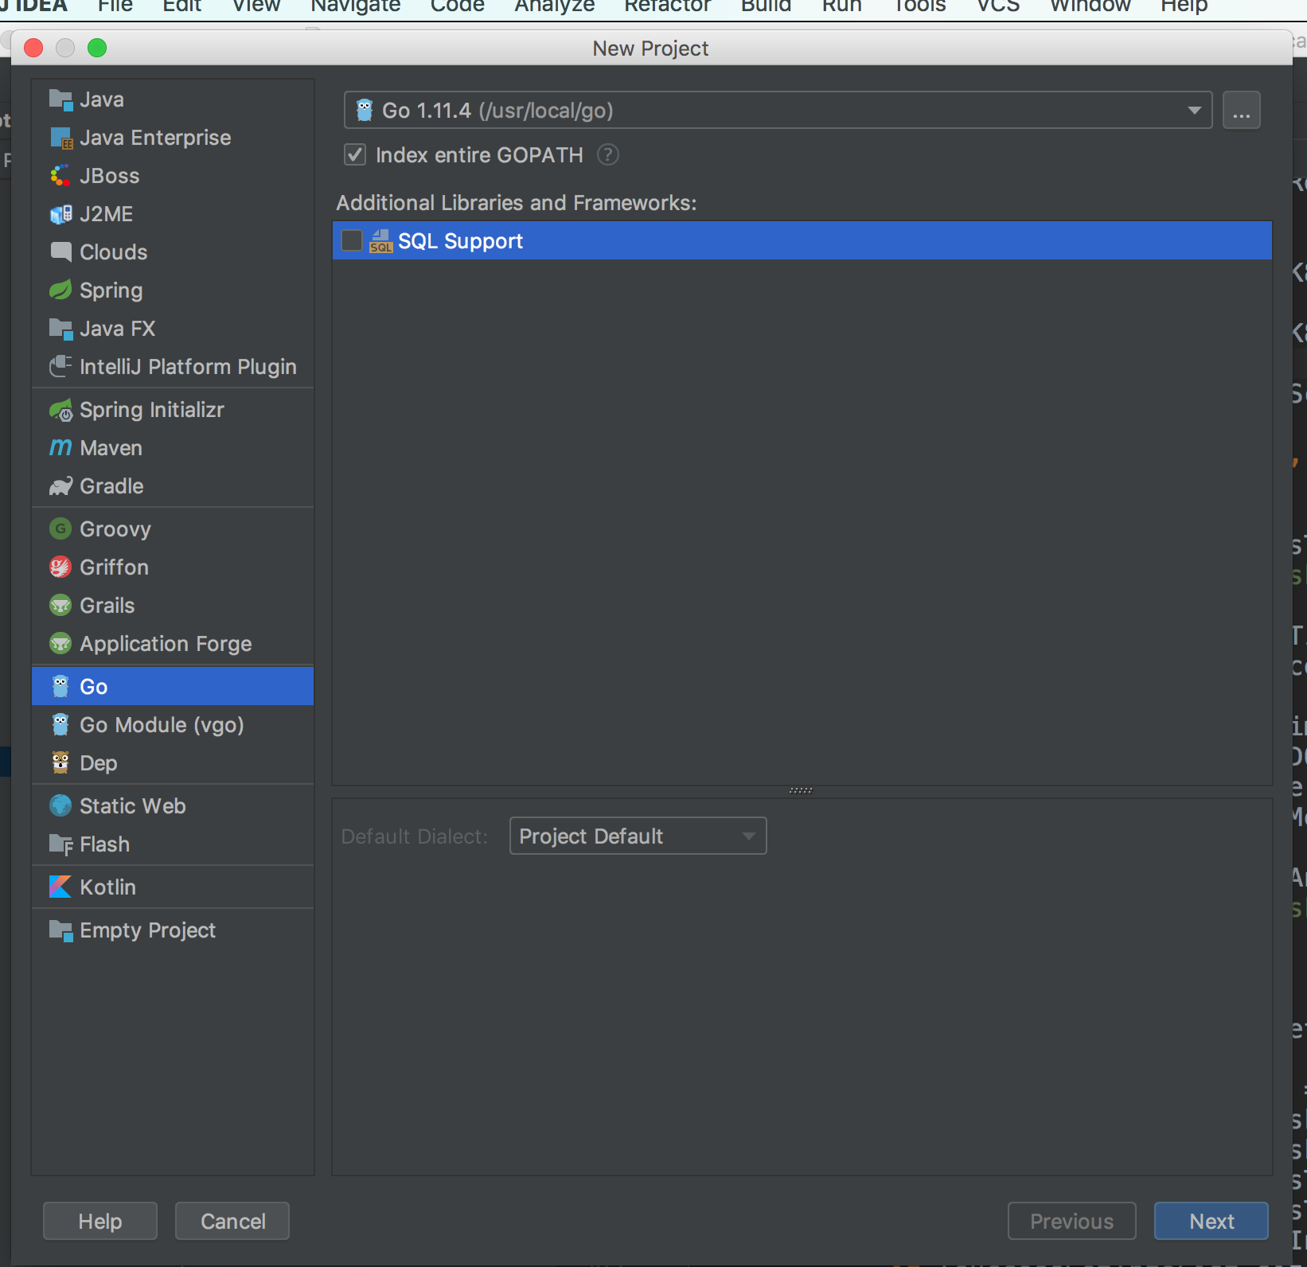Enable the SQL Support checkbox

click(352, 240)
